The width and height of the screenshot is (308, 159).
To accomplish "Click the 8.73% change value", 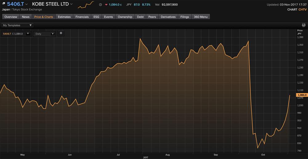I will [146, 5].
